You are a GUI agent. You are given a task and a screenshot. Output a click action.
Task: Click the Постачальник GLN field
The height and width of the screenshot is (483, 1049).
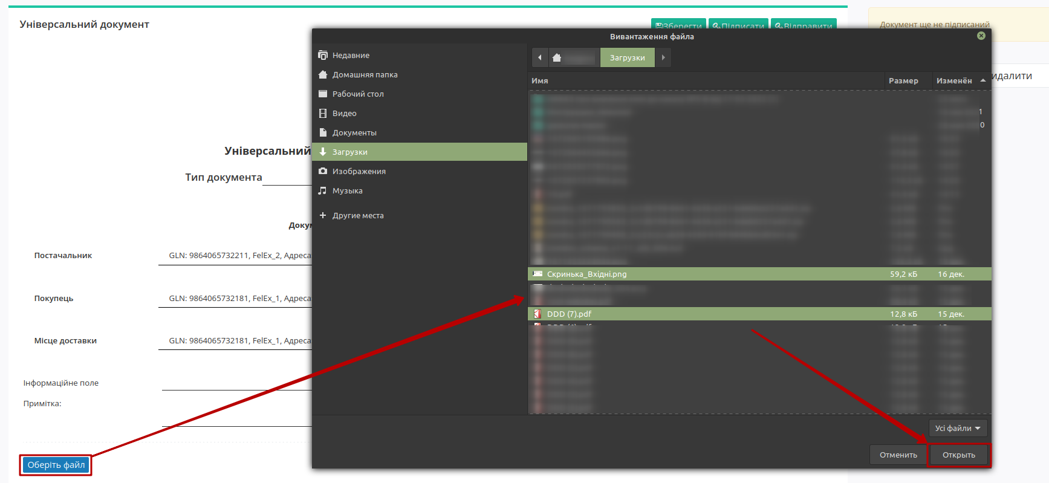tap(235, 256)
